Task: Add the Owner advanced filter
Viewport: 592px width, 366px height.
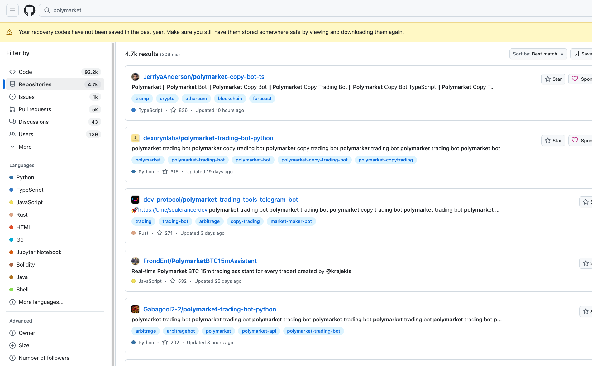Action: click(x=26, y=333)
